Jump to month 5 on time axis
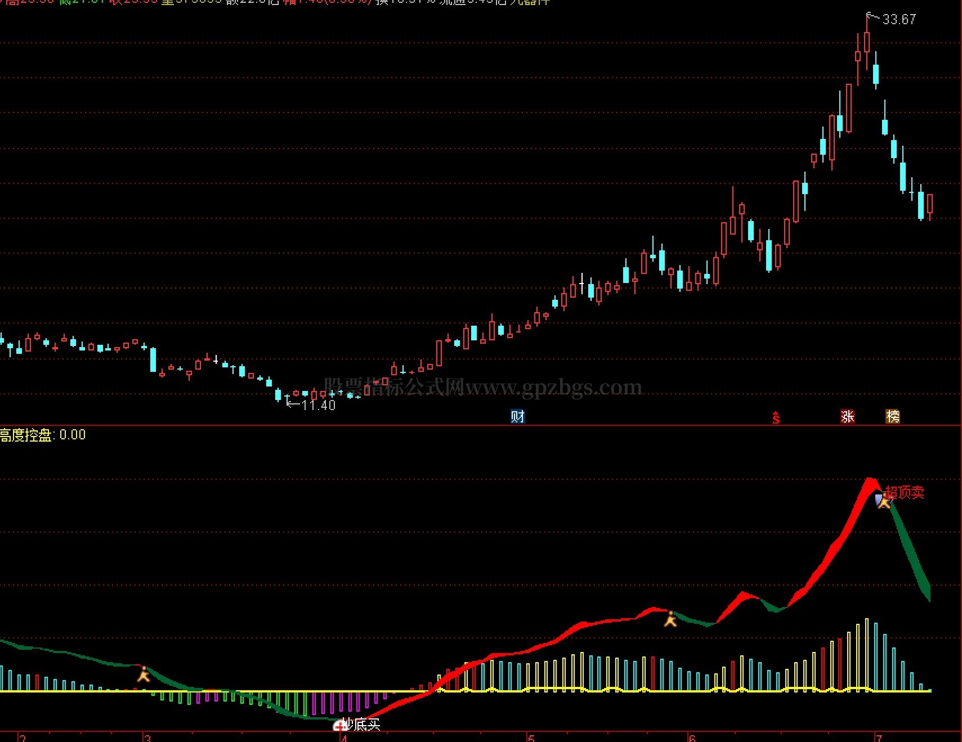This screenshot has width=962, height=742. coord(531,737)
